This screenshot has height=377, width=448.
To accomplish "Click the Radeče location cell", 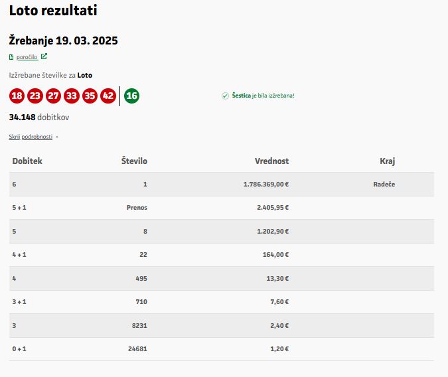I will [x=384, y=184].
